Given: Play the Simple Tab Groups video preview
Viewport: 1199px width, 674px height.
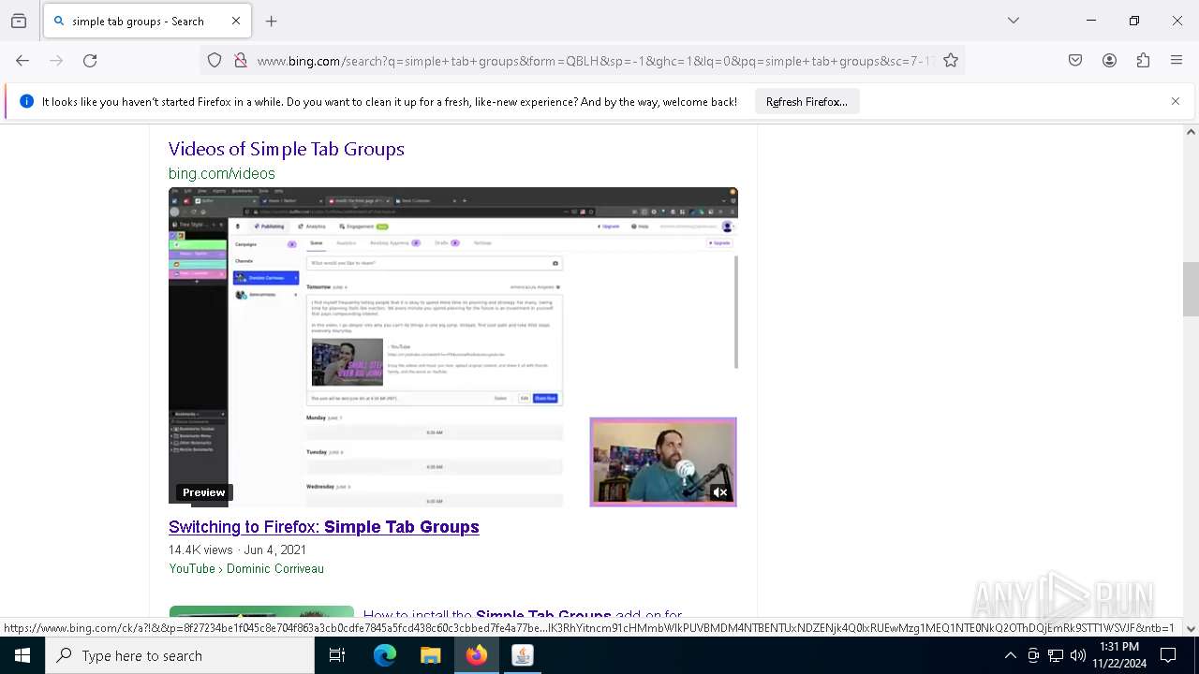Looking at the screenshot, I should 453,347.
